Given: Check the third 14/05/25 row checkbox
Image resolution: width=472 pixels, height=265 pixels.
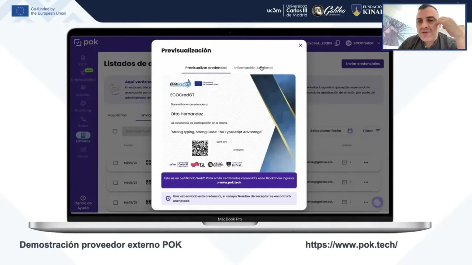Looking at the screenshot, I should click(x=115, y=202).
